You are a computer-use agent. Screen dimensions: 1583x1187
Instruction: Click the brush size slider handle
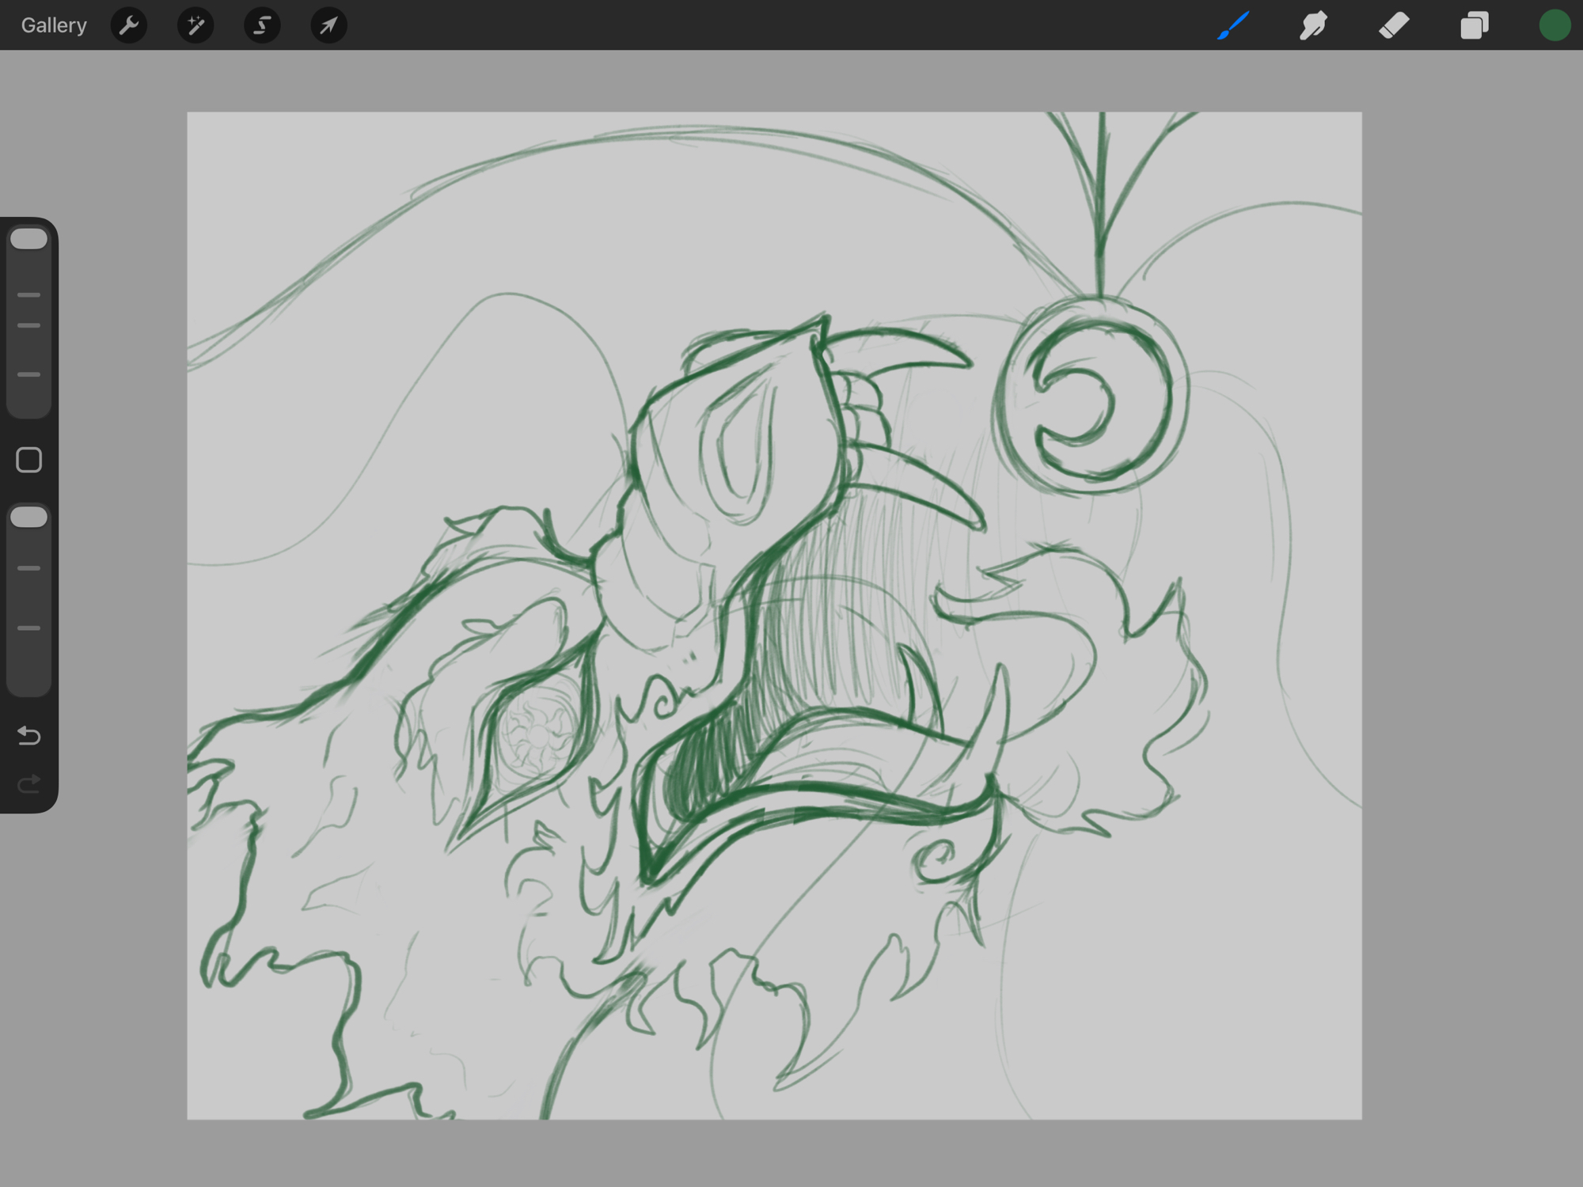click(29, 239)
